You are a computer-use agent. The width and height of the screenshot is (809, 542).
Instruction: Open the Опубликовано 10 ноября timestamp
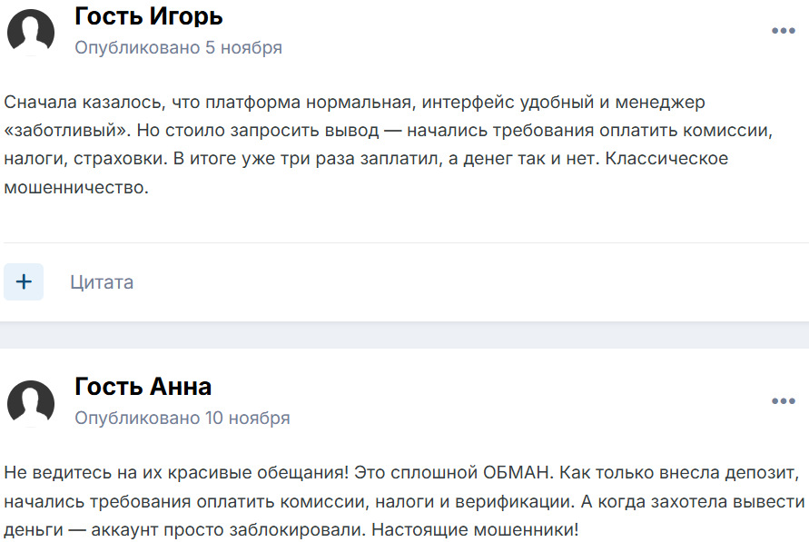click(182, 419)
